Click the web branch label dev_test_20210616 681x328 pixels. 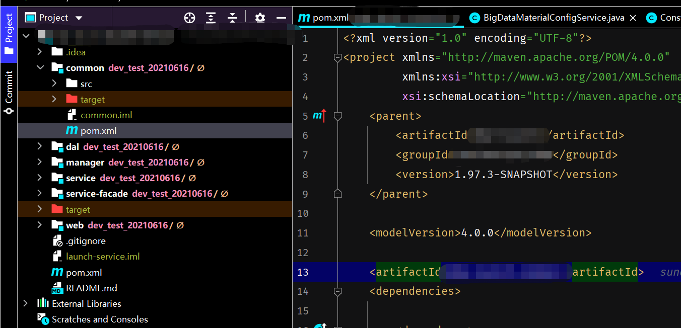coord(128,225)
